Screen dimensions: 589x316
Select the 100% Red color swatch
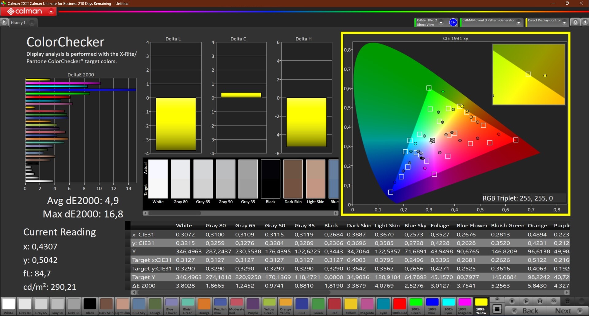coord(400,306)
